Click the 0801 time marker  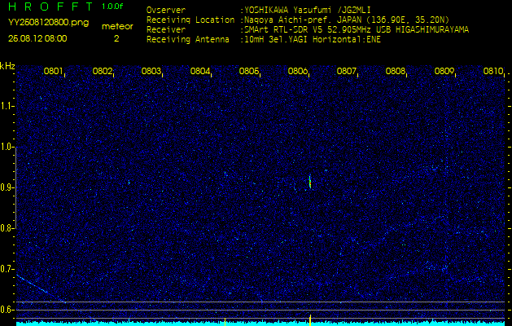[53, 71]
